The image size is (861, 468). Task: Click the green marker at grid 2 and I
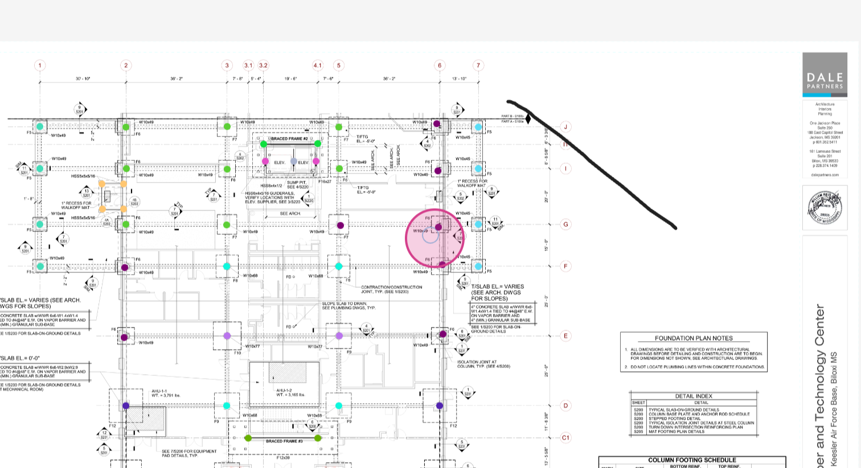pos(126,169)
